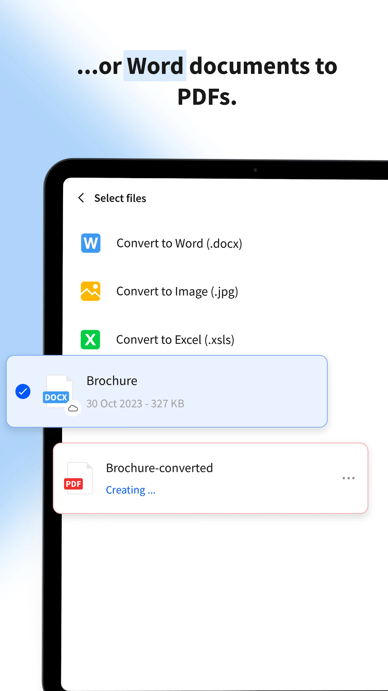The image size is (388, 691).
Task: Select Convert to Word (.docx) option
Action: point(179,243)
